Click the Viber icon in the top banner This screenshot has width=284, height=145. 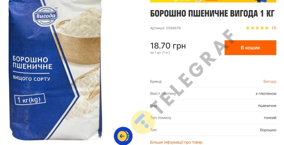(x=198, y=1)
